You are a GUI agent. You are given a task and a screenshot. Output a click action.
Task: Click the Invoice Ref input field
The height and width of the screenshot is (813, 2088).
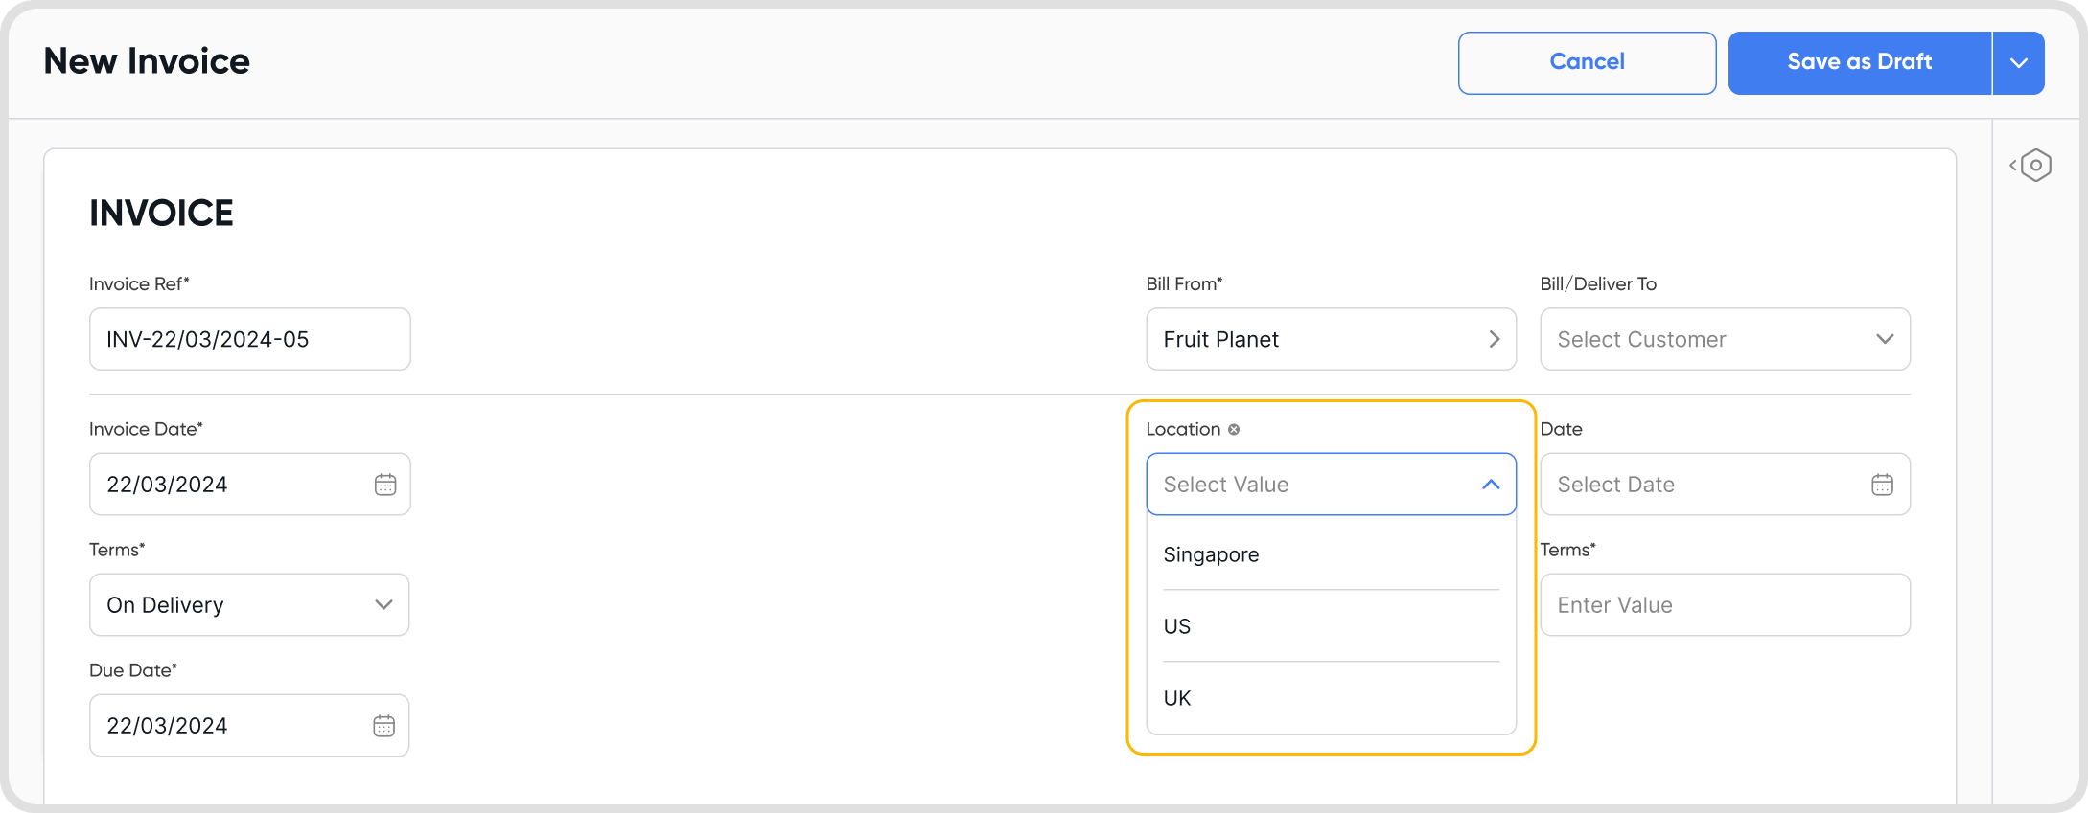tap(249, 339)
